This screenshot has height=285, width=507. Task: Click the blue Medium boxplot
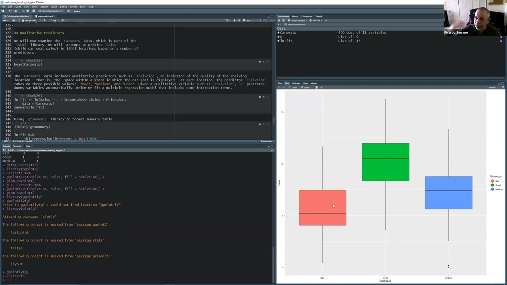coord(448,193)
